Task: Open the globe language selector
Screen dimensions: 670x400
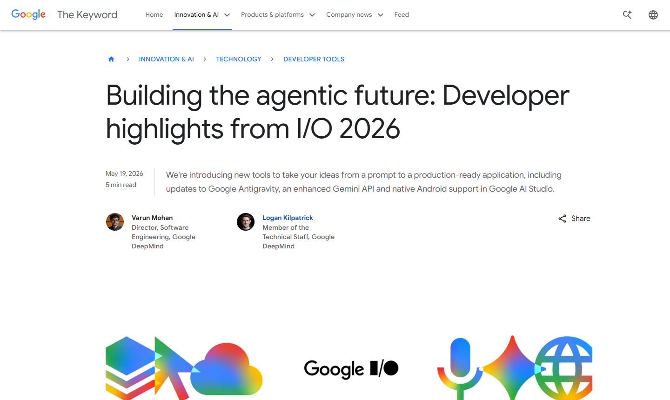Action: point(653,14)
